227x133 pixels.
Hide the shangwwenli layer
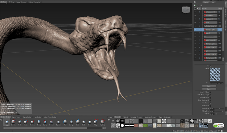coord(195,12)
